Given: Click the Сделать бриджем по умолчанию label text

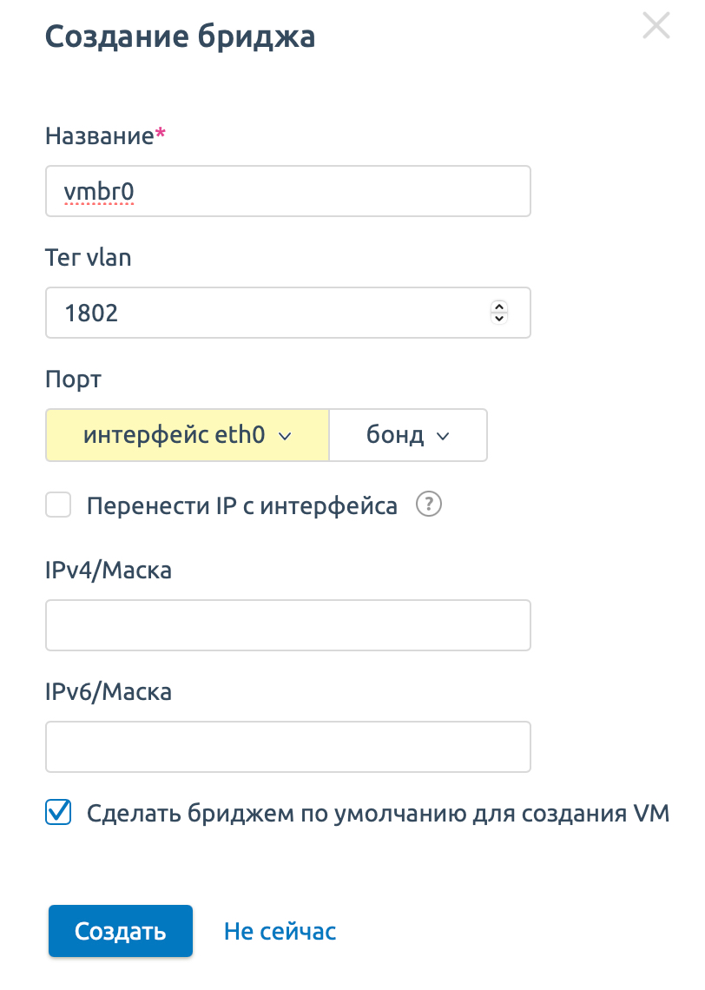Looking at the screenshot, I should 378,813.
